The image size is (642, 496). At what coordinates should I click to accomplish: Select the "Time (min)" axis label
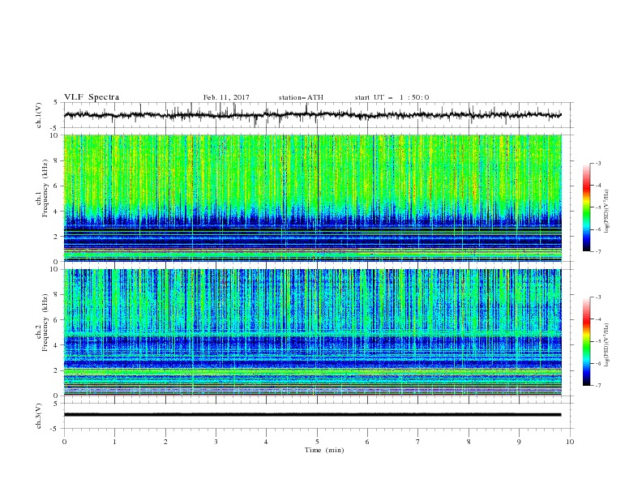coord(324,450)
